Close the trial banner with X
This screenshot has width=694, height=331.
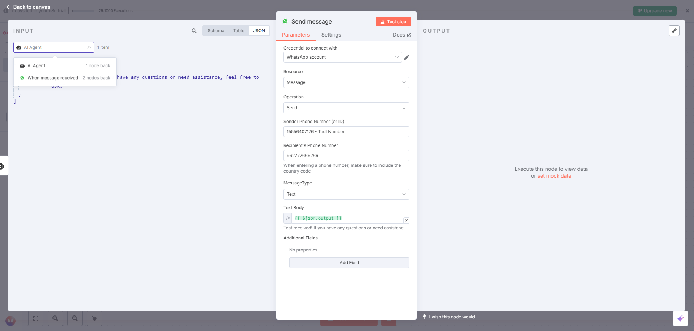click(687, 11)
